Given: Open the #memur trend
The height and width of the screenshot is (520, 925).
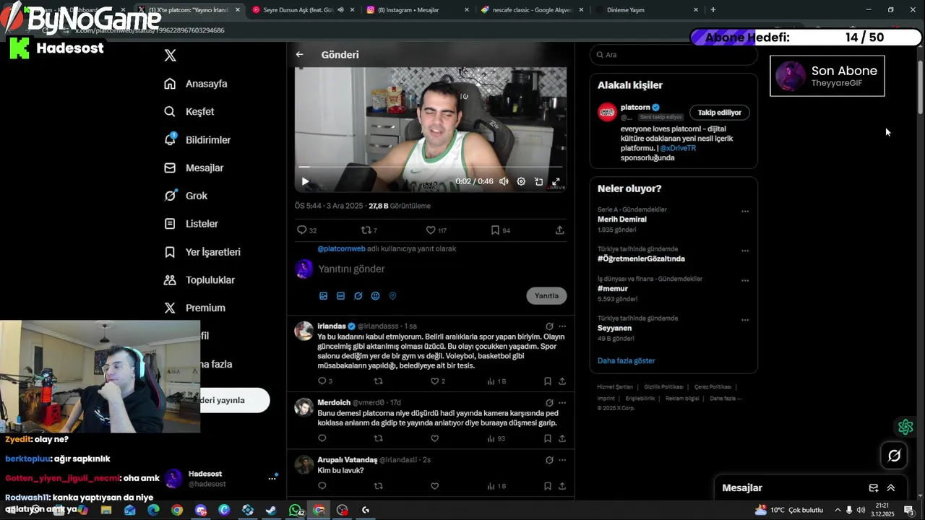Looking at the screenshot, I should point(613,289).
